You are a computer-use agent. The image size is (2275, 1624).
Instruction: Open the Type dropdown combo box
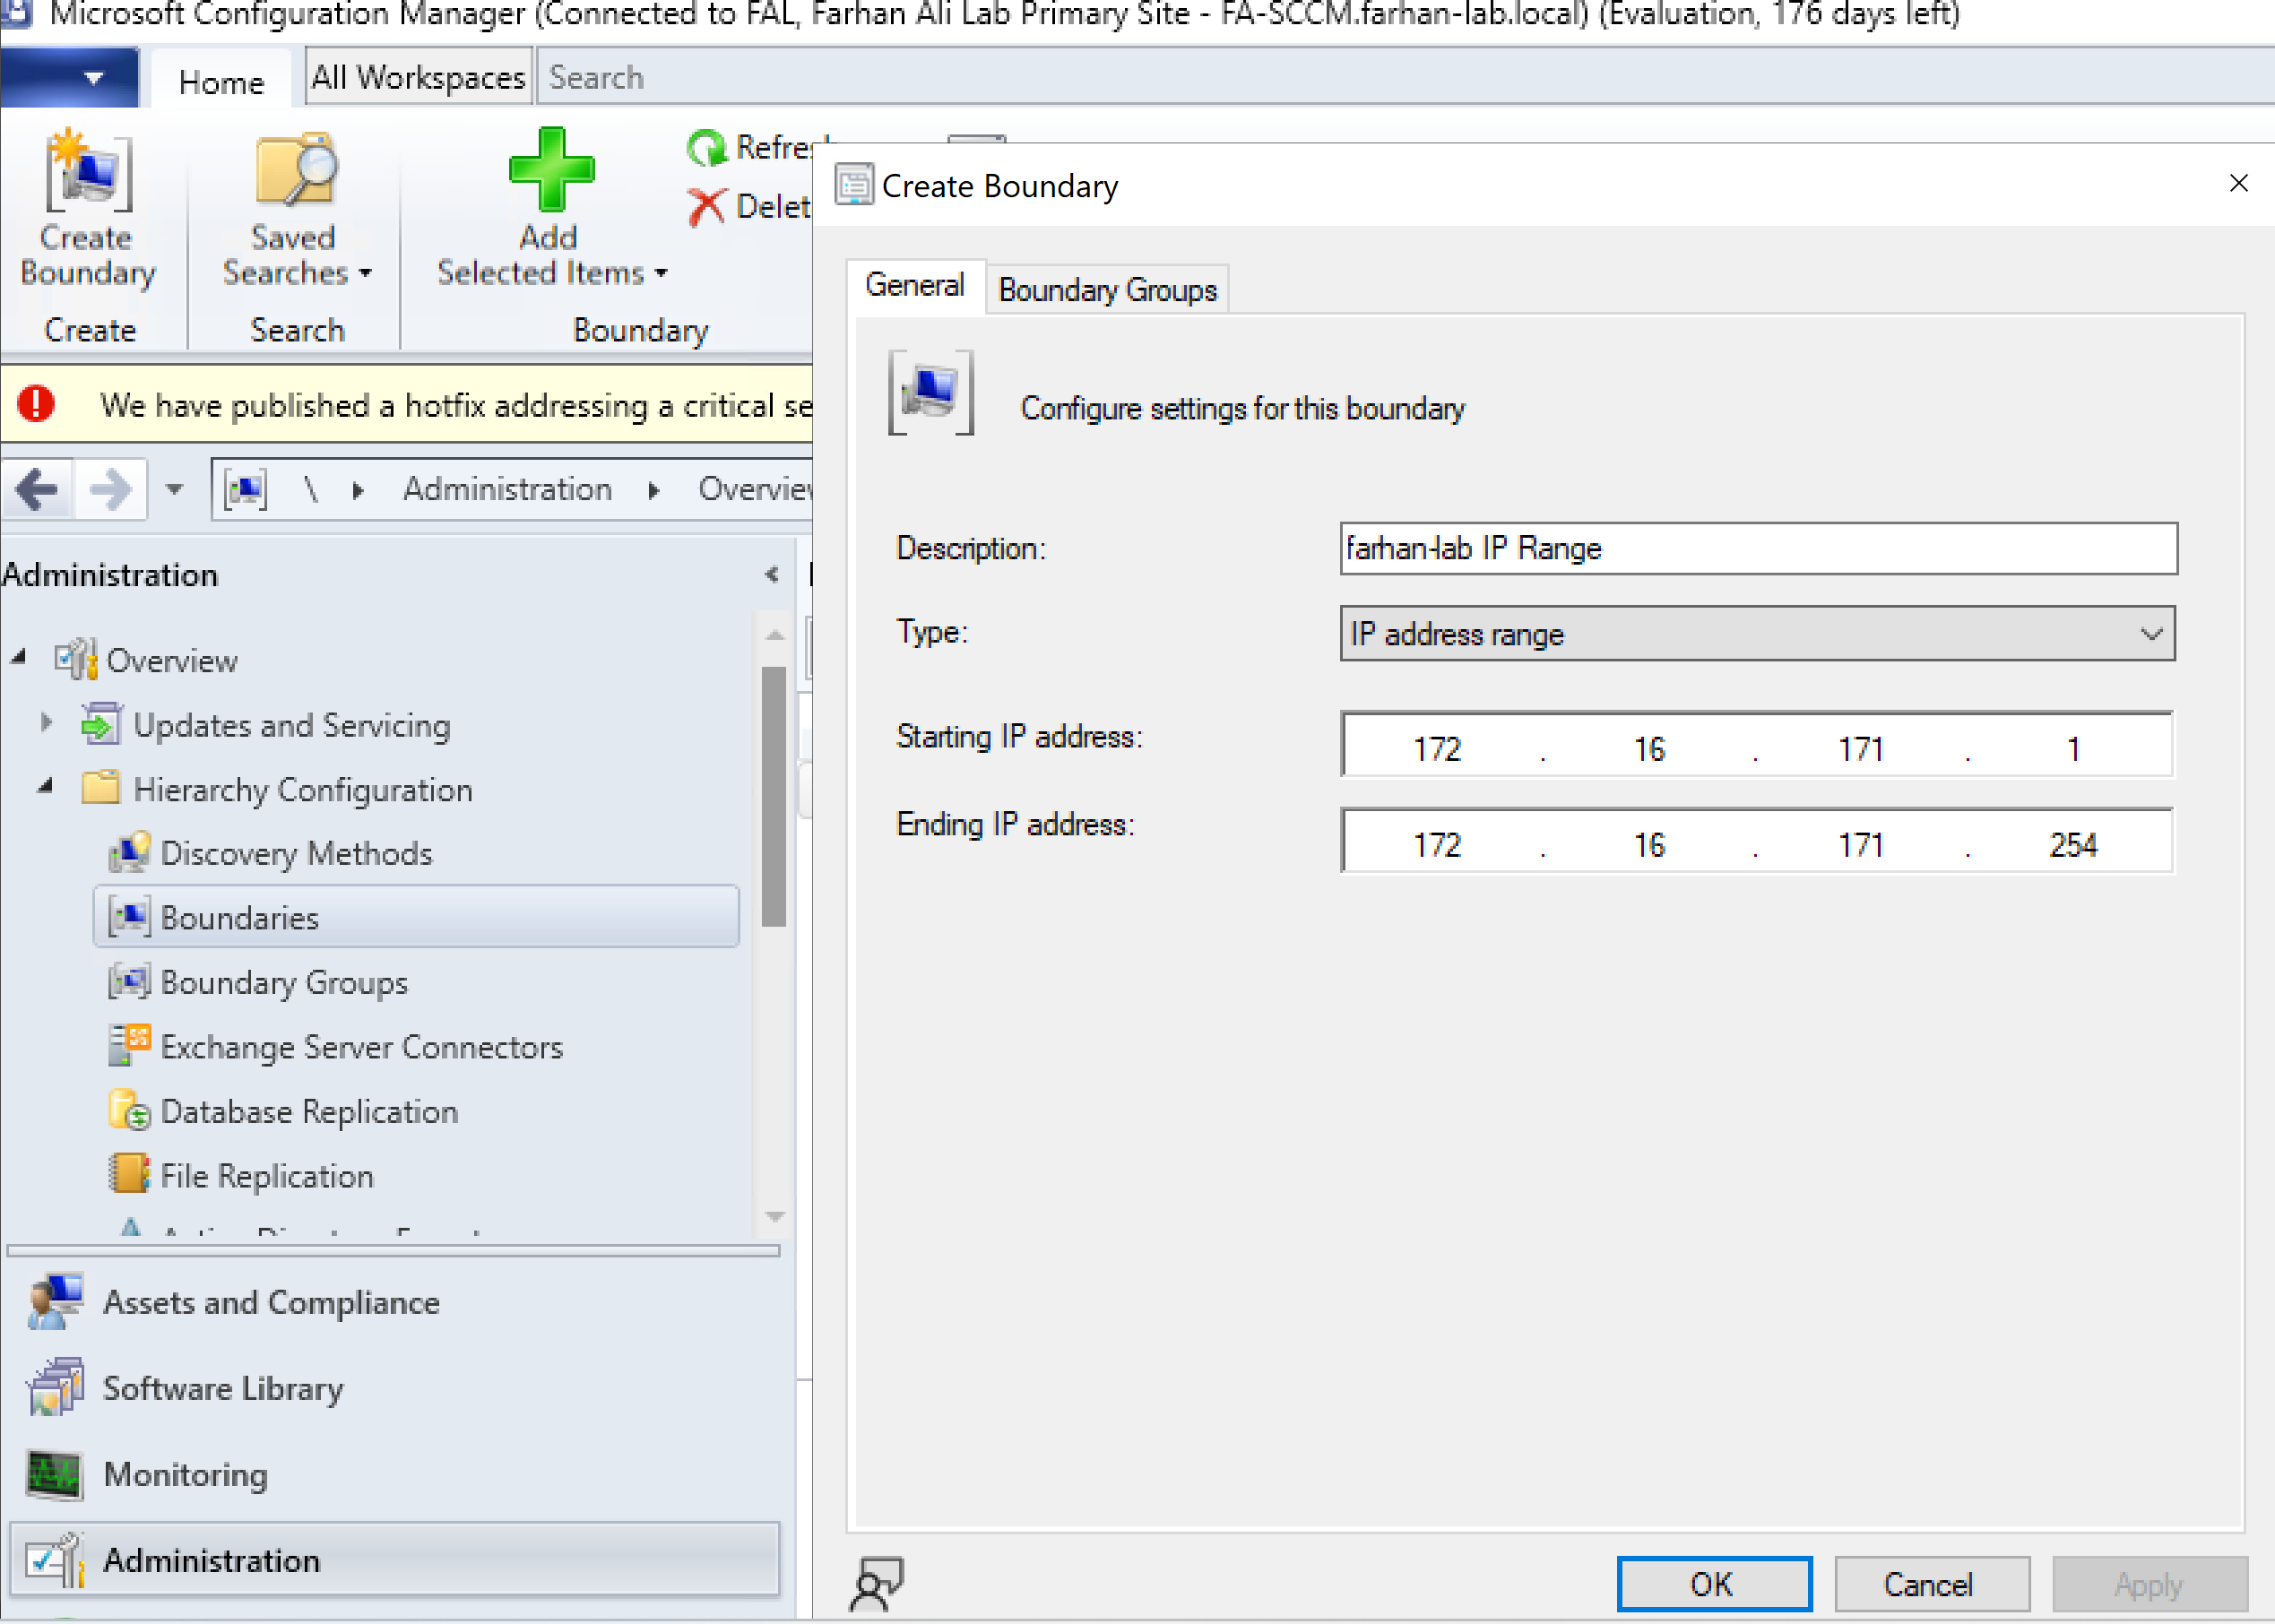(x=1756, y=634)
